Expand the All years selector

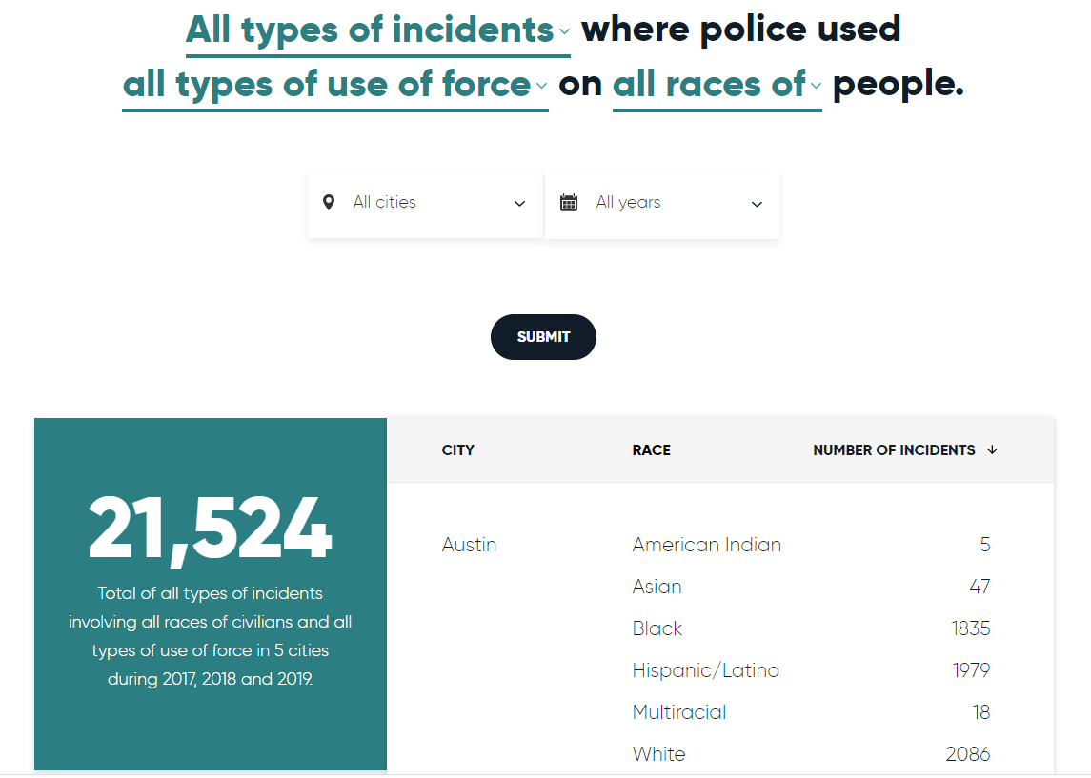tap(661, 204)
